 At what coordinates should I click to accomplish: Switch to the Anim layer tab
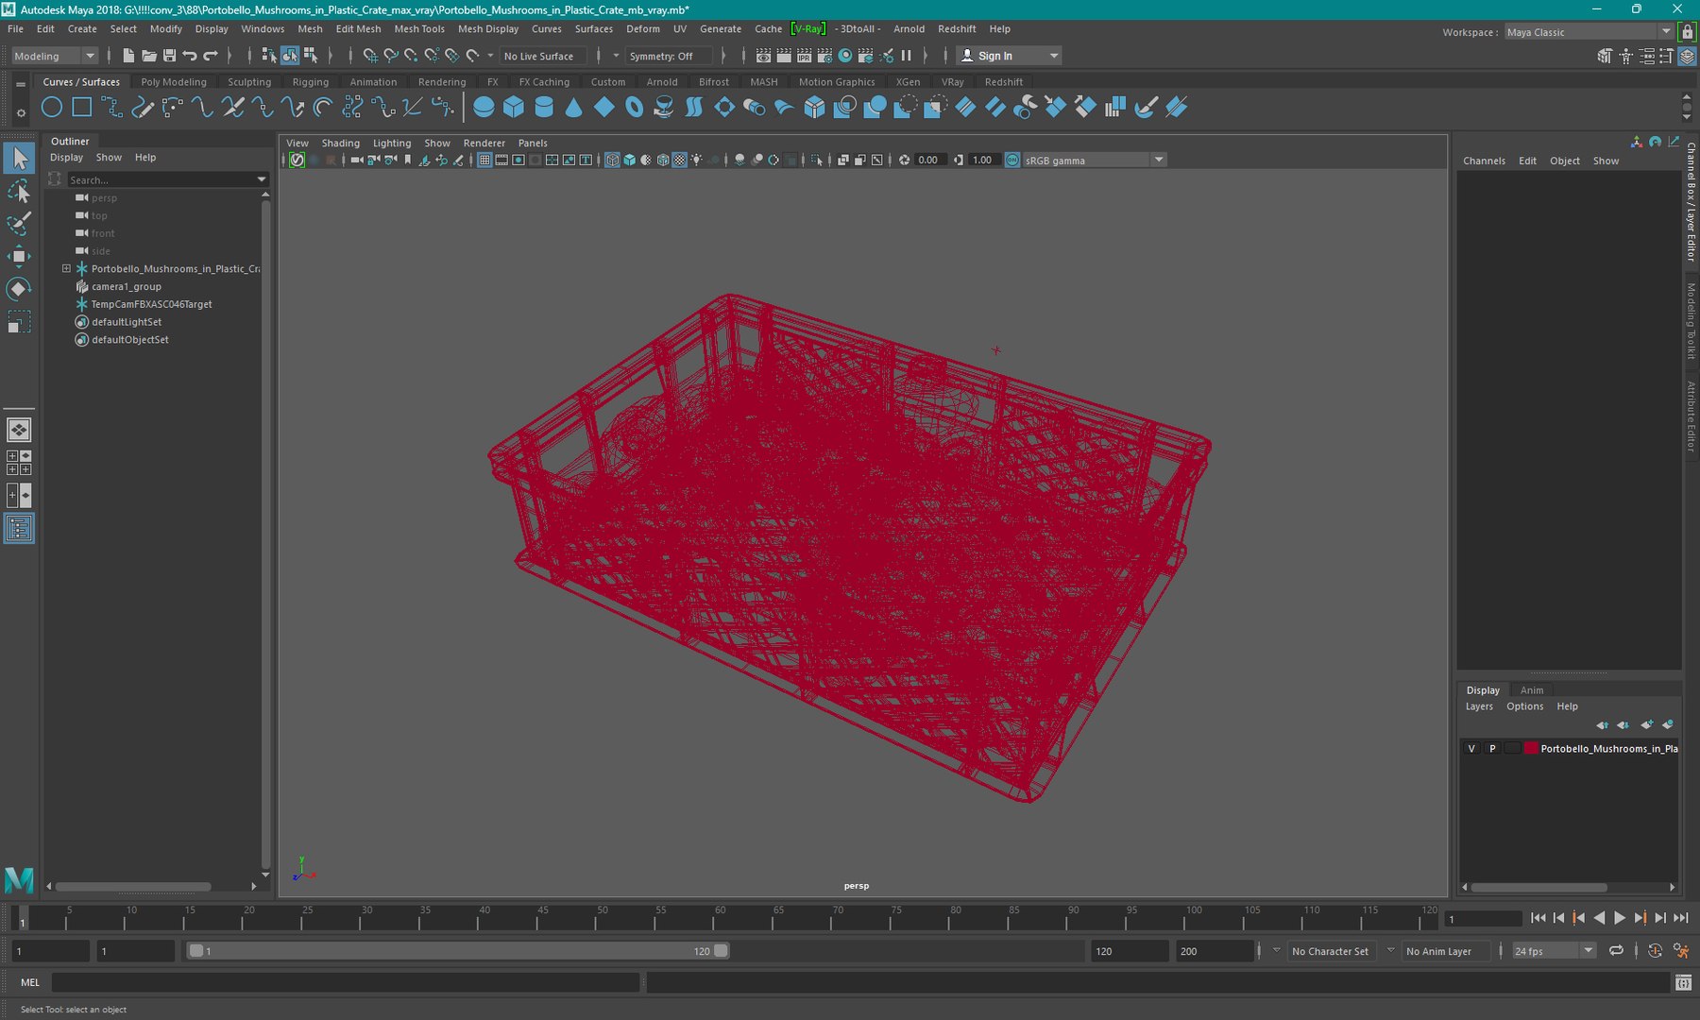(x=1532, y=690)
